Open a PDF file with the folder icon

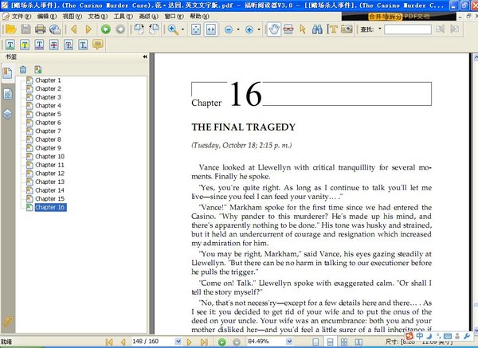coord(10,29)
